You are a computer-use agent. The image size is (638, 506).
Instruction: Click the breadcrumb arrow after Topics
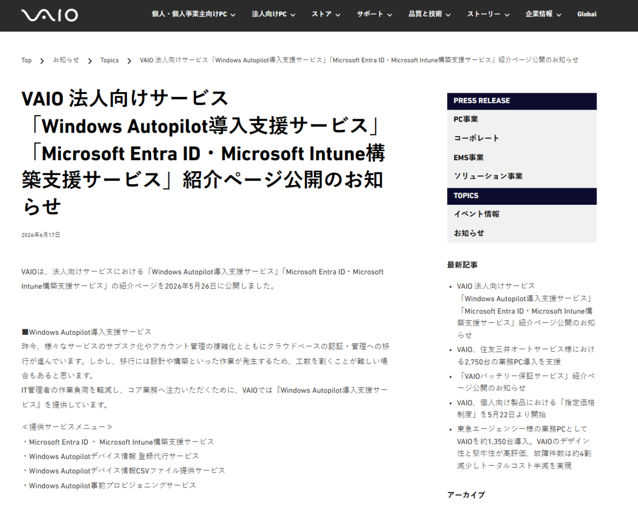click(x=129, y=61)
